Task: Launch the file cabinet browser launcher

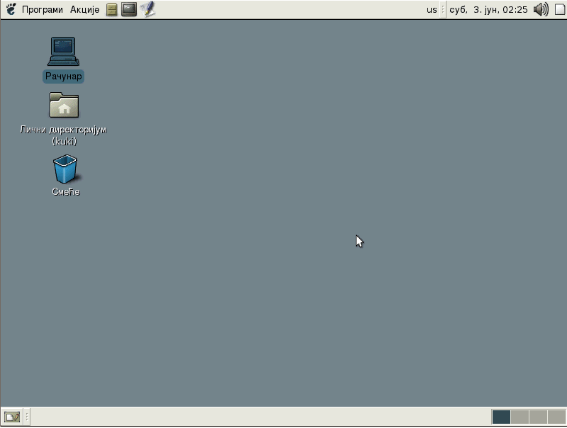Action: click(112, 9)
